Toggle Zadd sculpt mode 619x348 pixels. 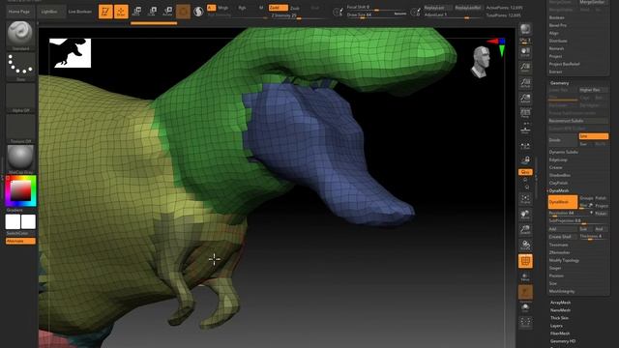click(278, 8)
